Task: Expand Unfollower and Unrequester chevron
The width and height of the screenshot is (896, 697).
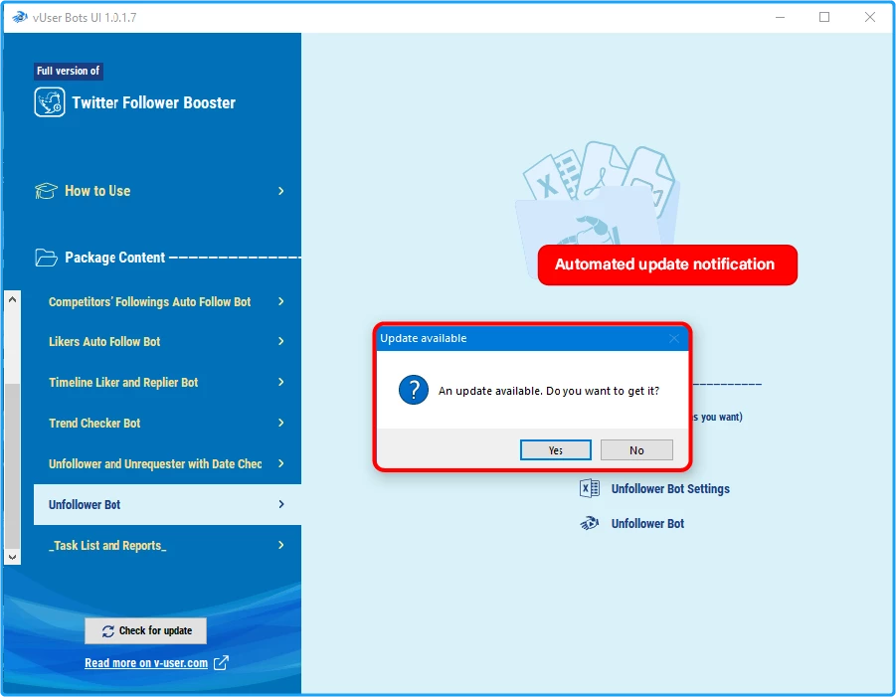Action: (x=281, y=463)
